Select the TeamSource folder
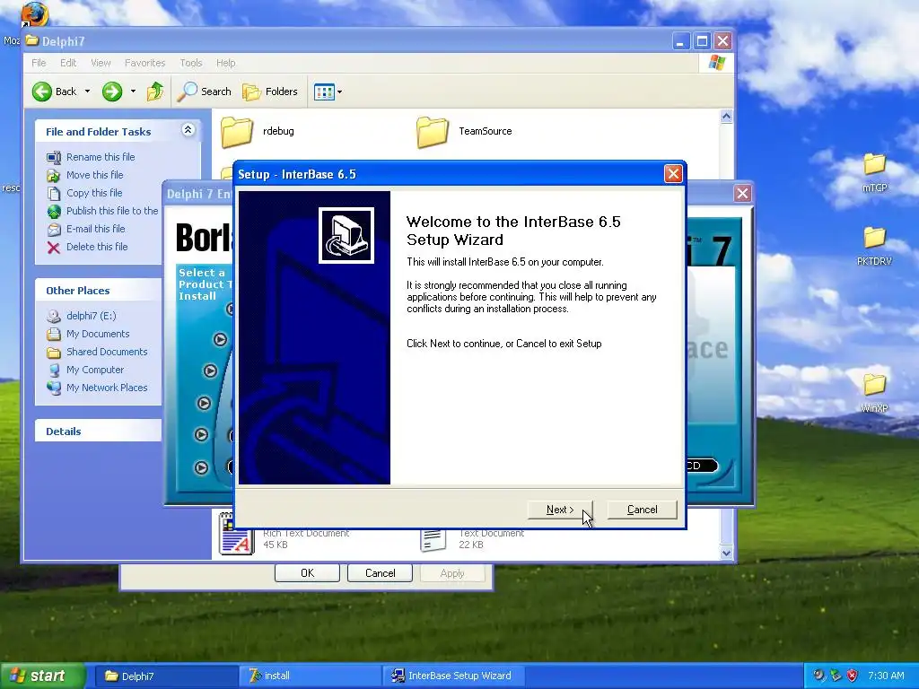The image size is (919, 689). coord(464,132)
